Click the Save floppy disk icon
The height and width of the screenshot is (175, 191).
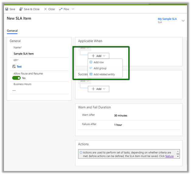pyautogui.click(x=7, y=9)
